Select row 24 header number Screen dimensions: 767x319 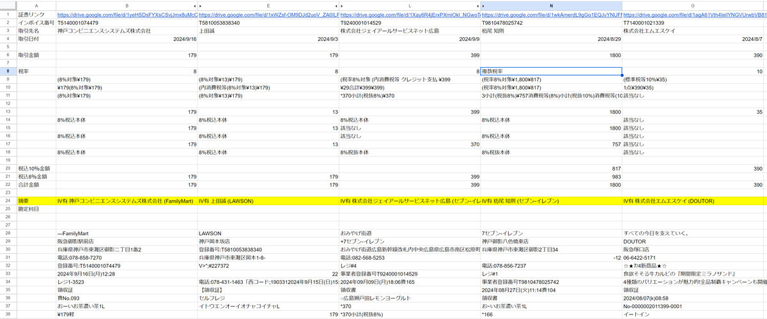point(7,201)
